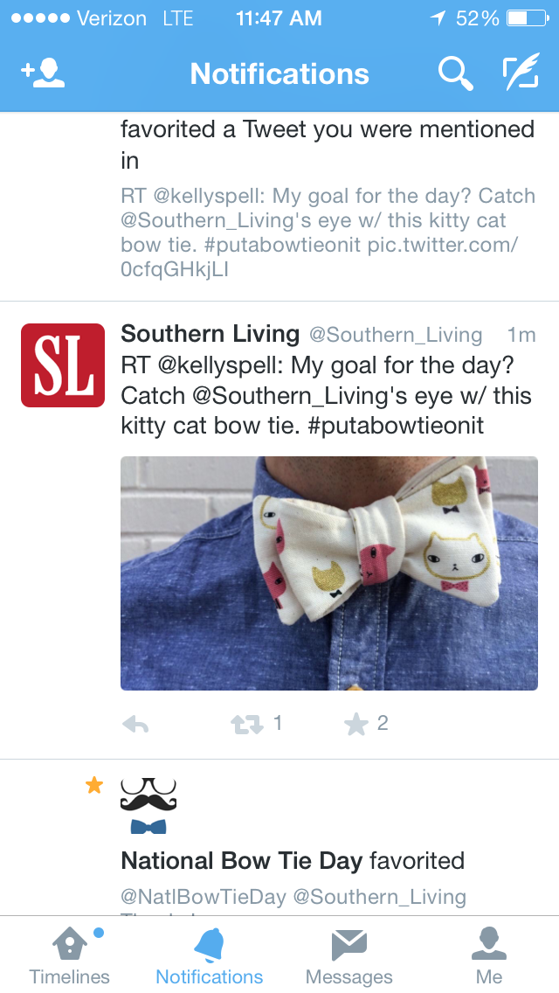Viewport: 559px width, 993px height.
Task: Open @Southern_Living handle beside name
Action: 396,335
